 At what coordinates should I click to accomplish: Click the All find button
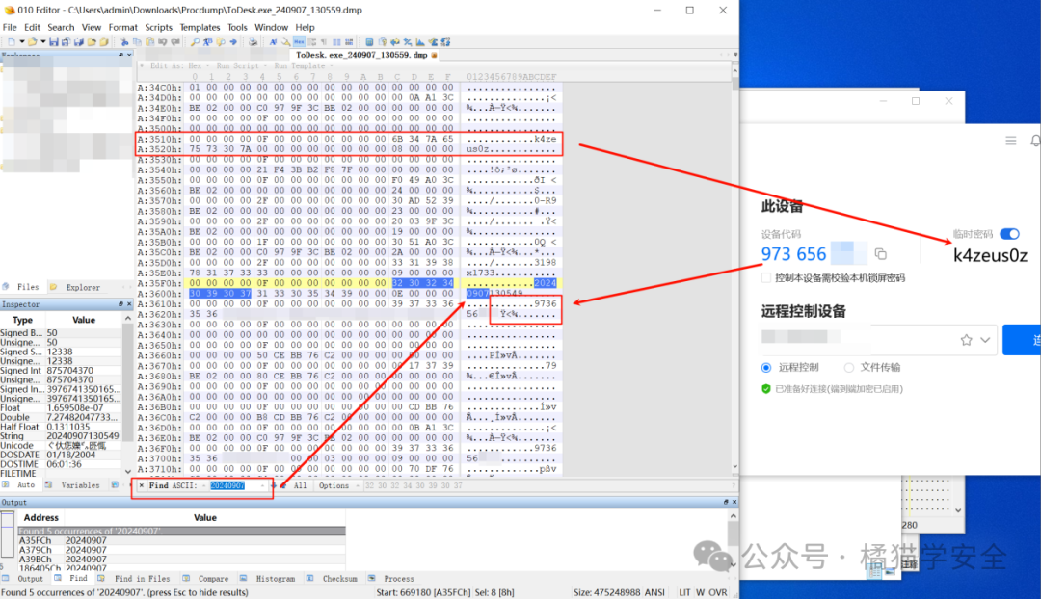(x=300, y=485)
